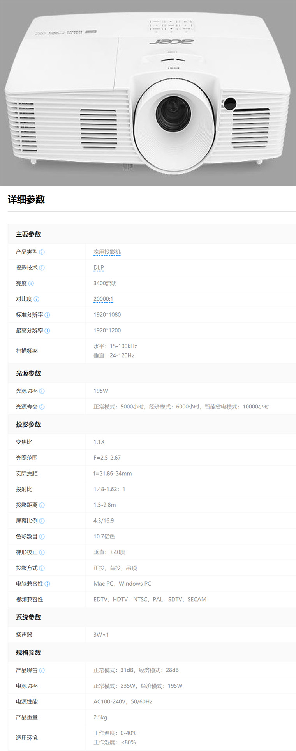296x751 pixels.
Task: Select the 3W×1 speaker value
Action: [101, 635]
